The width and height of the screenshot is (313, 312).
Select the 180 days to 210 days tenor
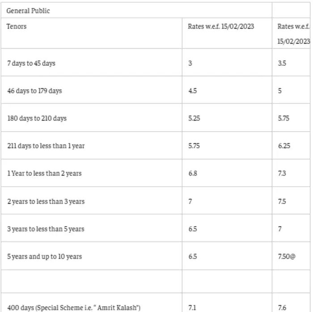pyautogui.click(x=36, y=119)
